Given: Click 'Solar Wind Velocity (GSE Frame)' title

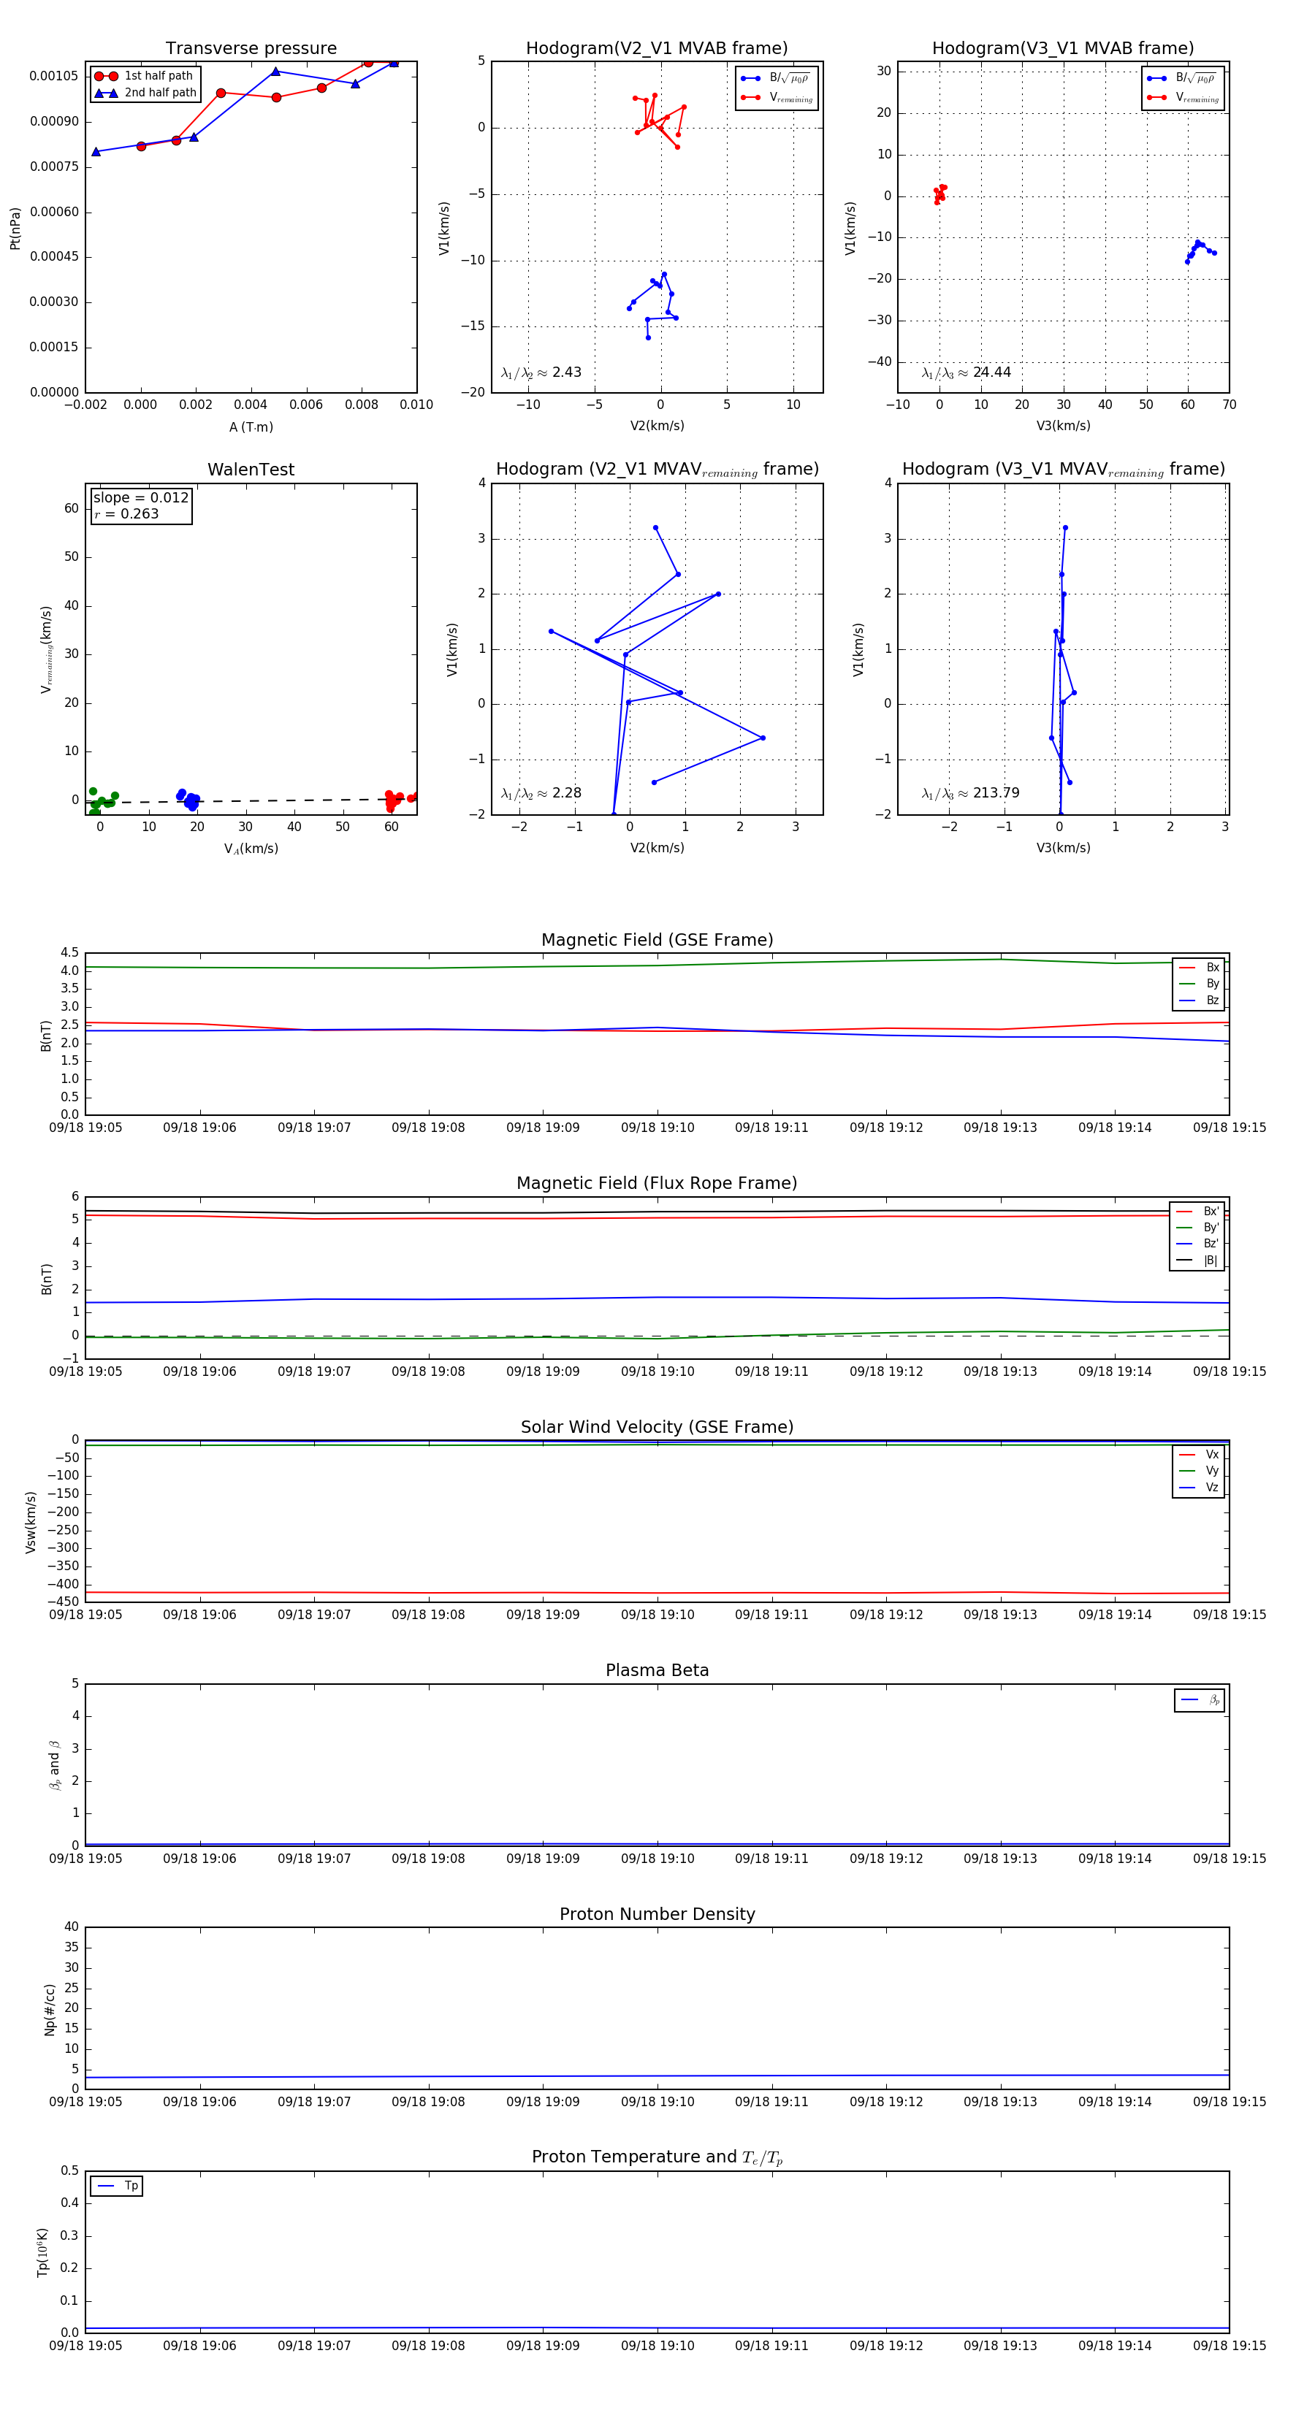Looking at the screenshot, I should pos(657,1427).
